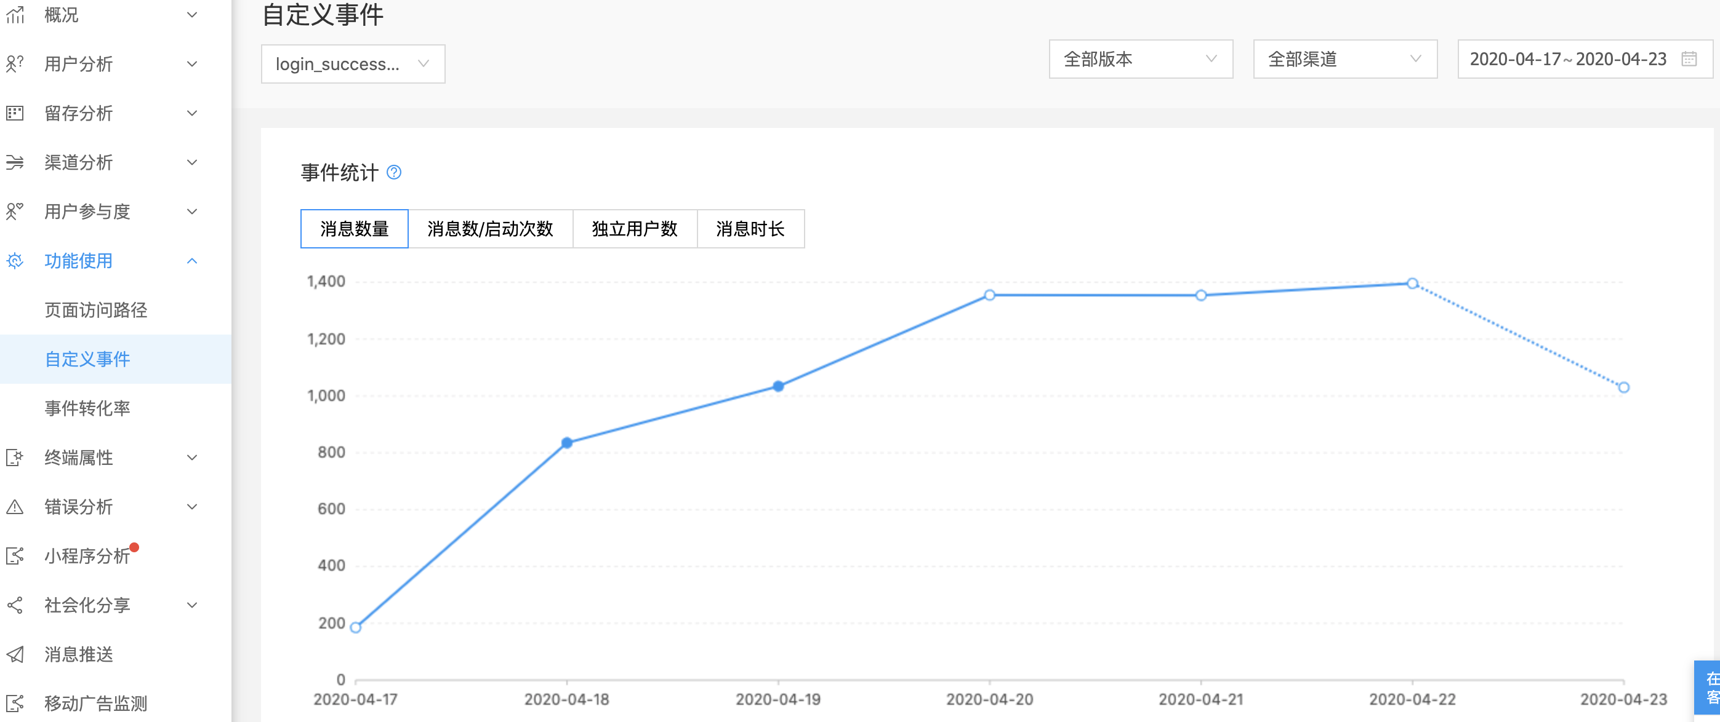Select the 用户分析 sidebar icon
The width and height of the screenshot is (1720, 722).
click(15, 64)
